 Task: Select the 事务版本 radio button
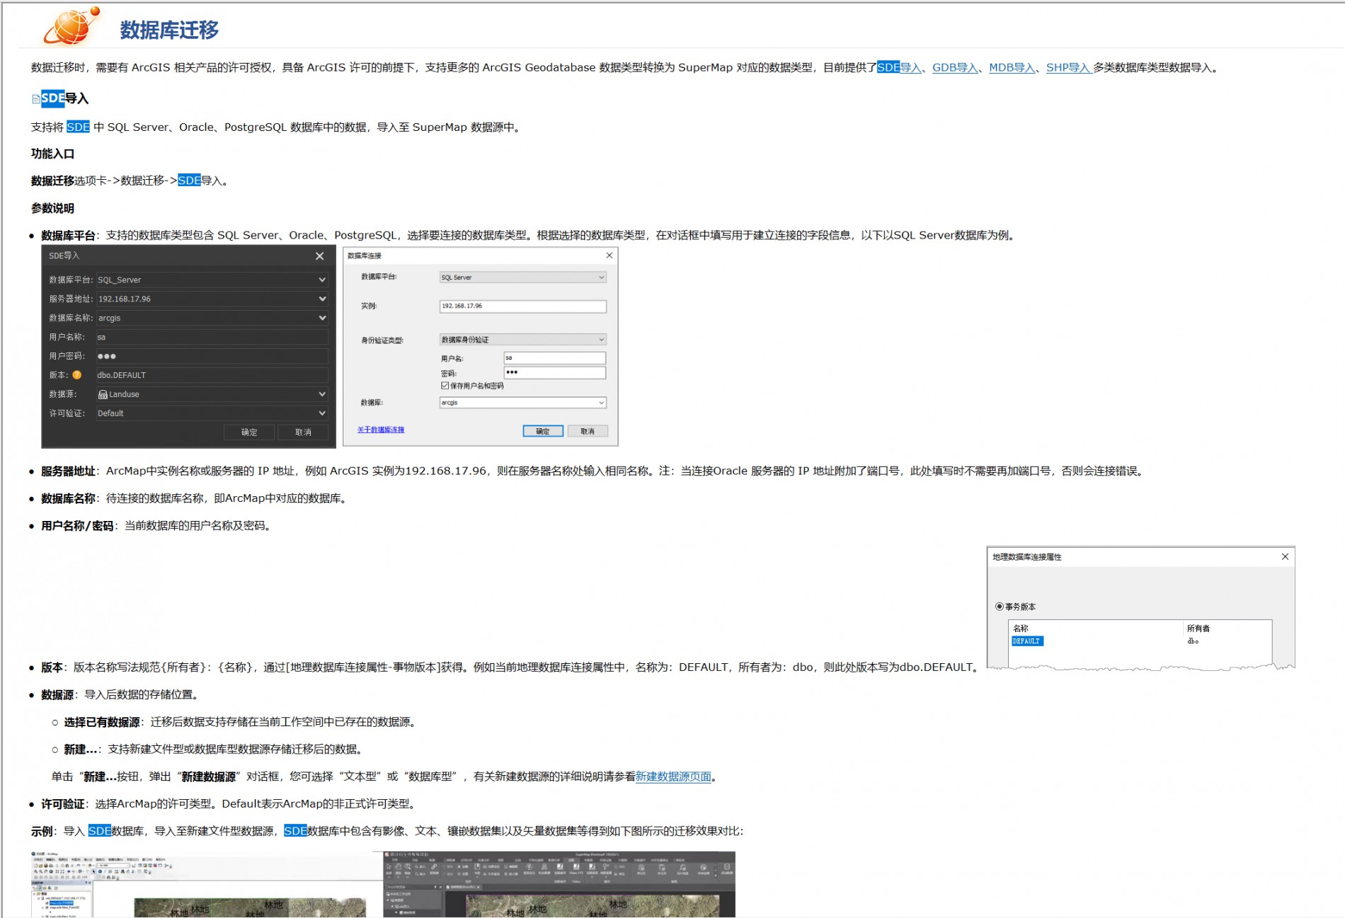pyautogui.click(x=1000, y=607)
